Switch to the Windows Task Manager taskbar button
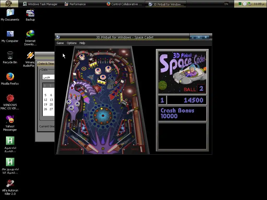267x200 pixels. pos(40,4)
